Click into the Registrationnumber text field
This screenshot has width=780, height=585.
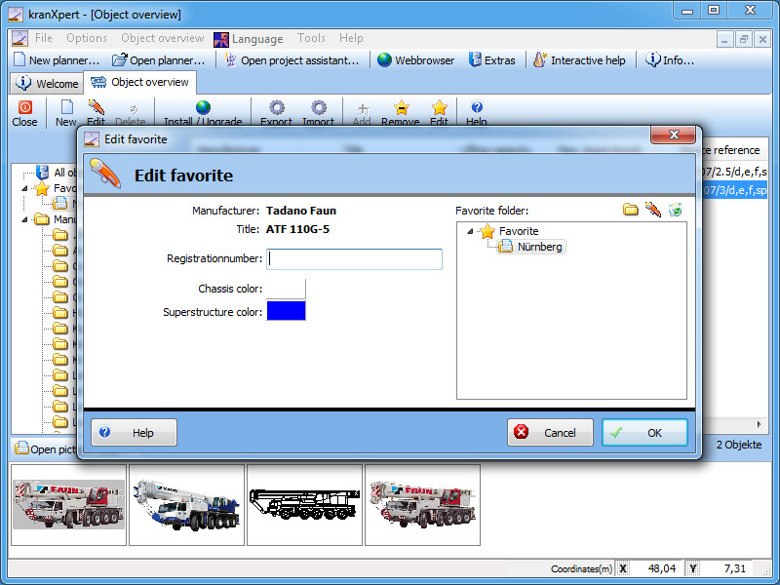tap(355, 259)
